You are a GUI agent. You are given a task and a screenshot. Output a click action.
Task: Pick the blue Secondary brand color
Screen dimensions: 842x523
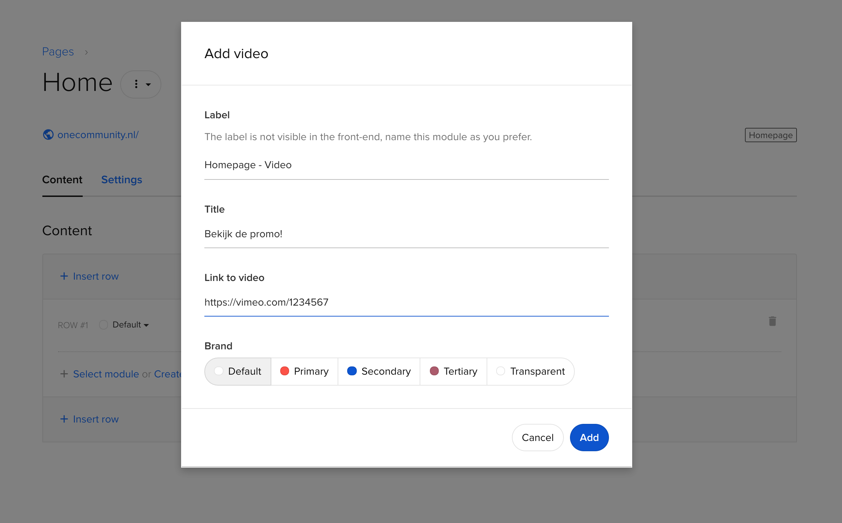click(379, 371)
